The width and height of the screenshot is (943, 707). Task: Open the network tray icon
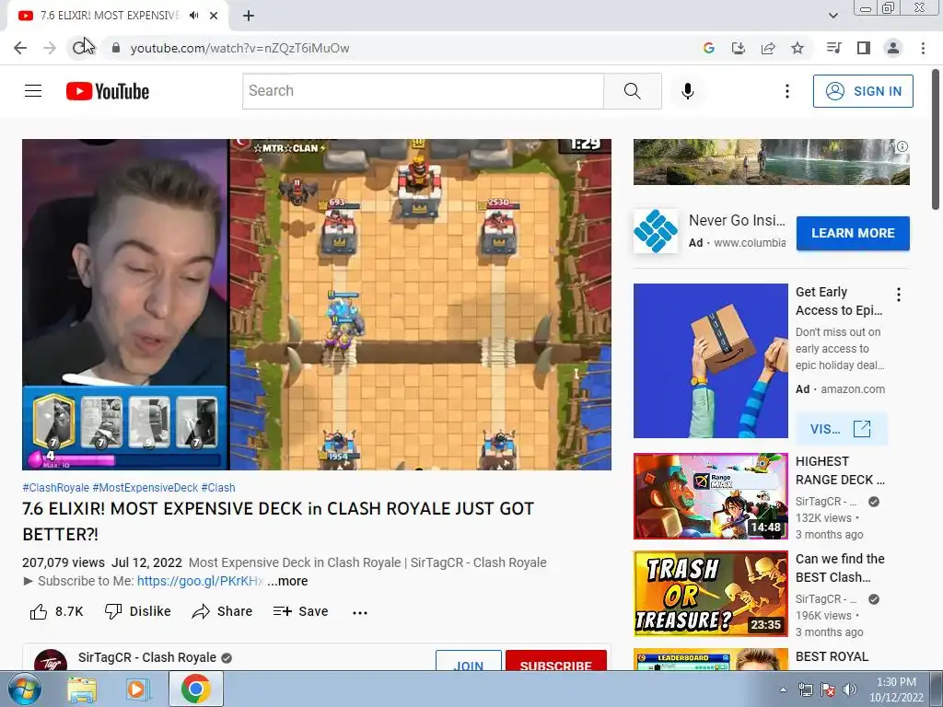click(805, 690)
